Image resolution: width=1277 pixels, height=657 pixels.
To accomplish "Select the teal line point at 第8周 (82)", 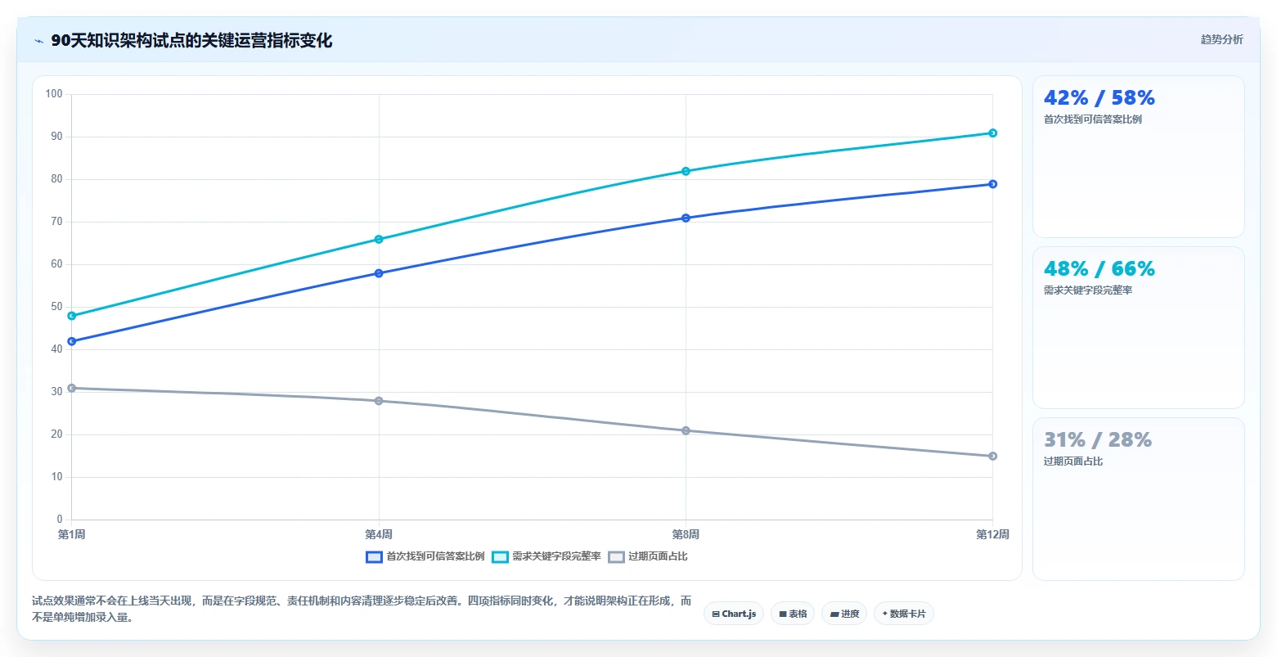I will click(x=686, y=171).
